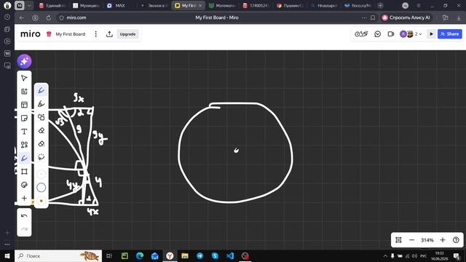The width and height of the screenshot is (466, 262).
Task: Click the taskbar Поиск search box
Action: (58, 255)
